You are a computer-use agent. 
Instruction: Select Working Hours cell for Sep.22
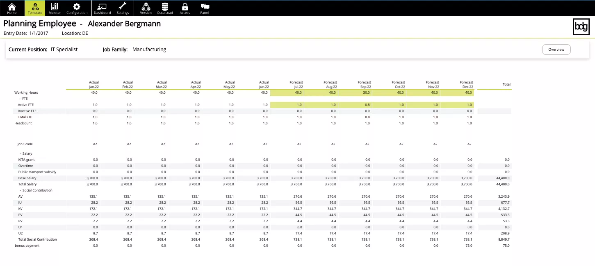click(x=355, y=92)
